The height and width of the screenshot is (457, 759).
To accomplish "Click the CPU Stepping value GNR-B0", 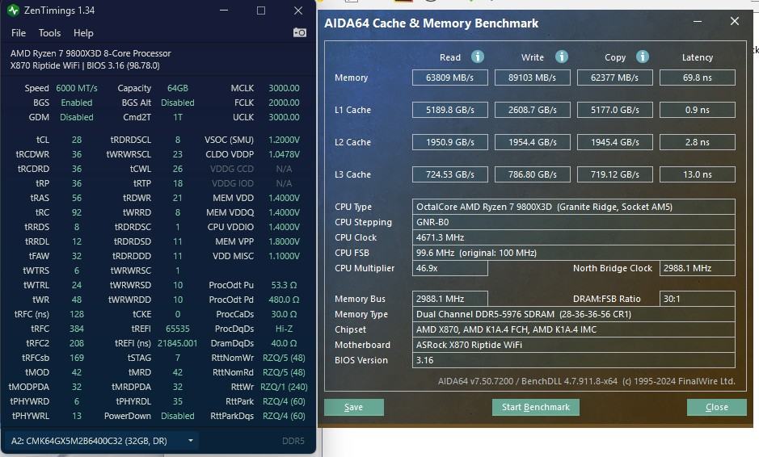I will click(574, 222).
